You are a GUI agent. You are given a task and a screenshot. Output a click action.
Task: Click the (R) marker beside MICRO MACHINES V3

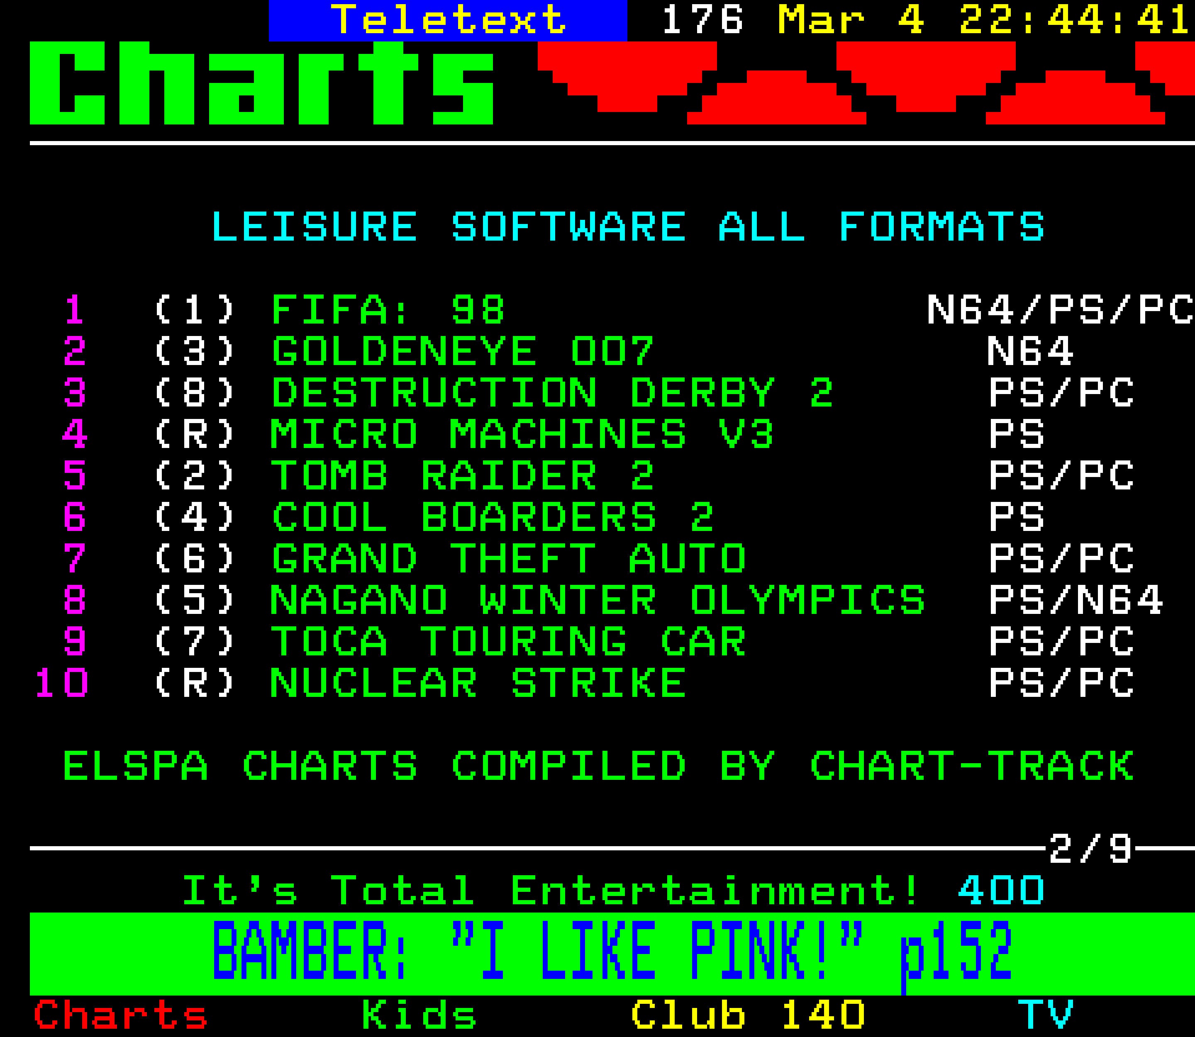[x=194, y=434]
